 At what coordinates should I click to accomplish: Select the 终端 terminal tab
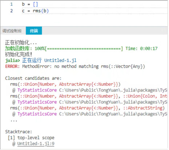point(34,31)
